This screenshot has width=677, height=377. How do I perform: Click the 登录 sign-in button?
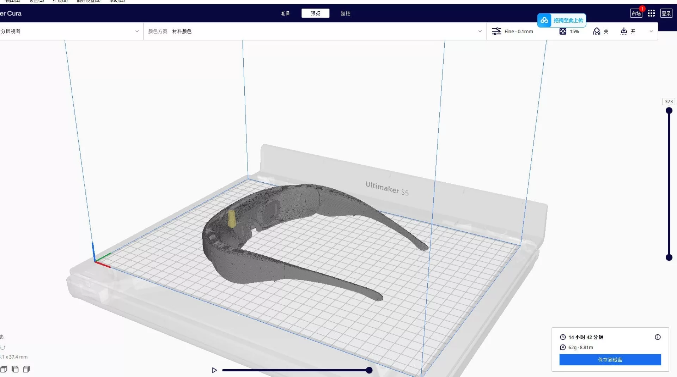[666, 13]
